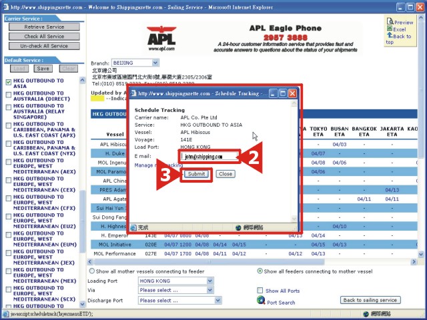Maximize the Schedule Tracking popup window

pyautogui.click(x=283, y=93)
